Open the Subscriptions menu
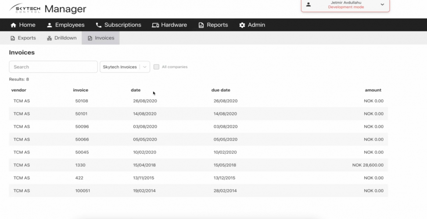Viewport: 427px width, 219px height. pos(118,25)
